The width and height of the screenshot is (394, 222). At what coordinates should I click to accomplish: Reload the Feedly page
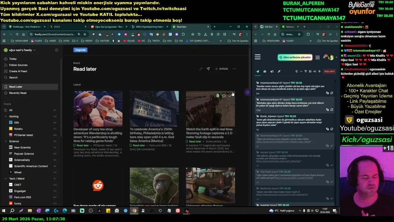point(17,34)
